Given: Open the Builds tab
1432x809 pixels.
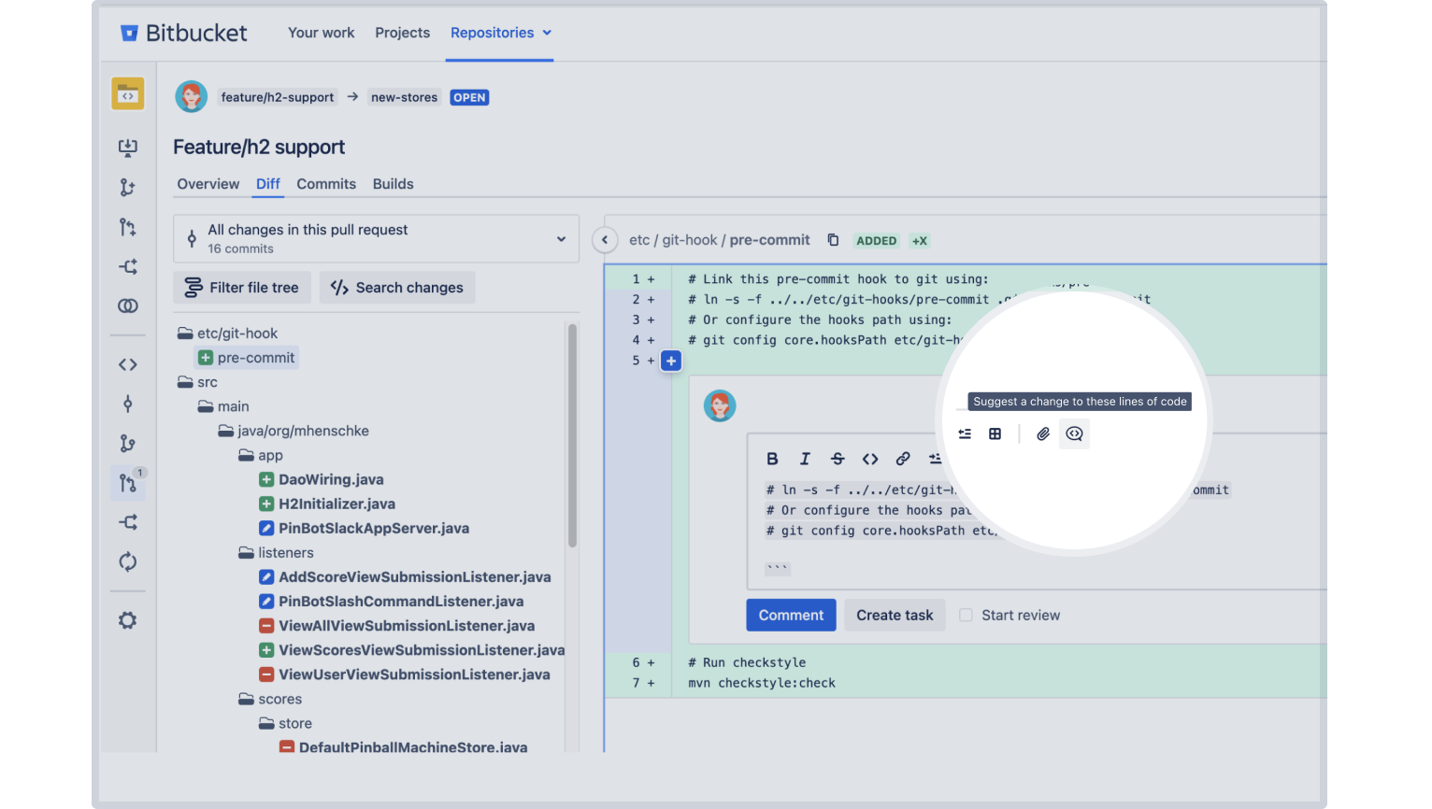Looking at the screenshot, I should pos(393,184).
